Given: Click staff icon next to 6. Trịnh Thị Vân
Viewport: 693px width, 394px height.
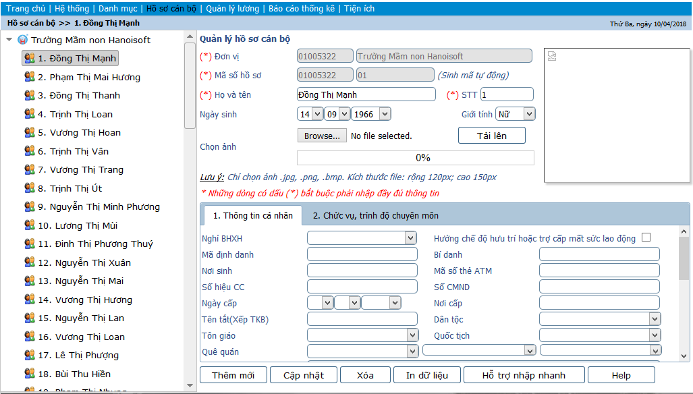Looking at the screenshot, I should (30, 151).
